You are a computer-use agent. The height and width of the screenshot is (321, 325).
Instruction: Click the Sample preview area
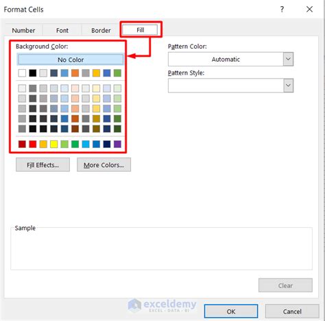coord(161,248)
